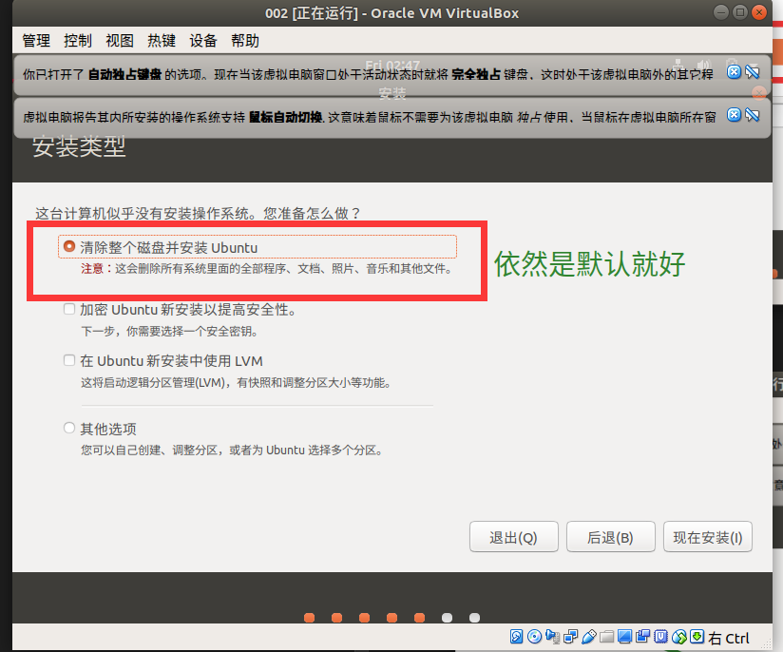The height and width of the screenshot is (652, 783).
Task: Click the 退出(Q) button
Action: coord(513,537)
